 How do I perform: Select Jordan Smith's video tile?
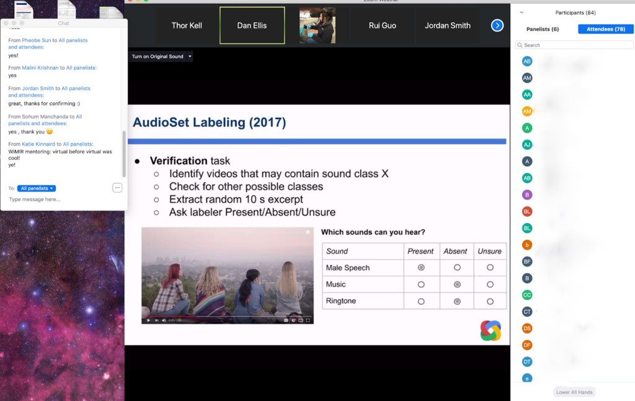[448, 25]
